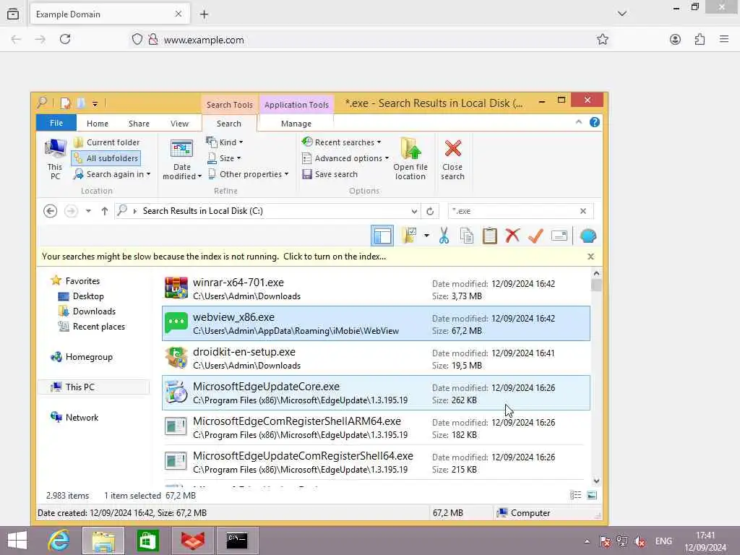Select MicrosoftEdgeComRegisterShellARM64.exe result
This screenshot has height=555, width=740.
pyautogui.click(x=376, y=428)
